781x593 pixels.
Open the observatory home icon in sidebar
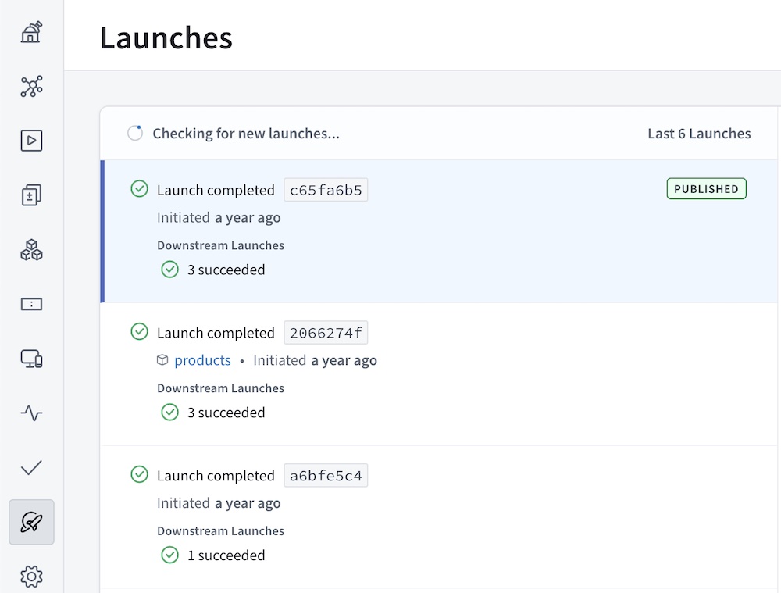[31, 32]
